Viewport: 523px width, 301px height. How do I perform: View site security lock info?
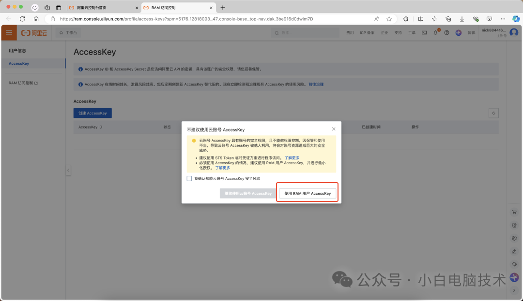[53, 19]
